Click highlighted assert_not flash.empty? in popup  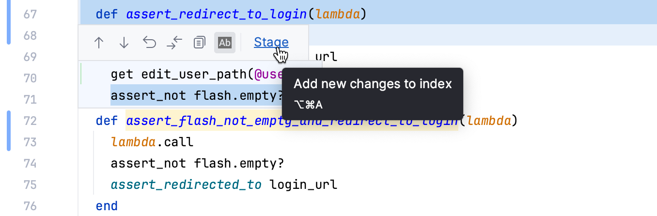pos(197,95)
